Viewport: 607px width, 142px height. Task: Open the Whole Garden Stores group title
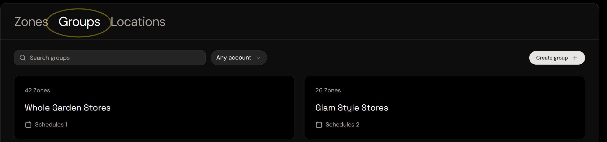point(68,108)
